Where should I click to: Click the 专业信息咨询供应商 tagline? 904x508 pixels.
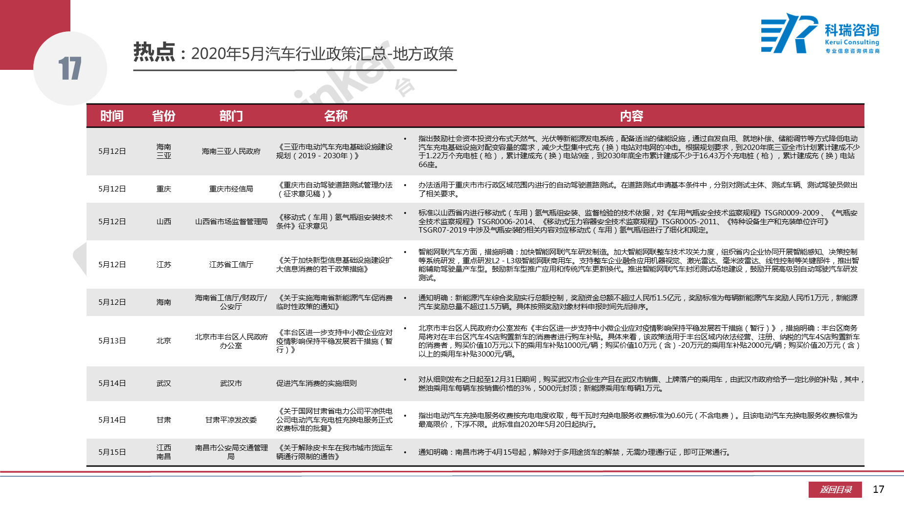(x=852, y=51)
